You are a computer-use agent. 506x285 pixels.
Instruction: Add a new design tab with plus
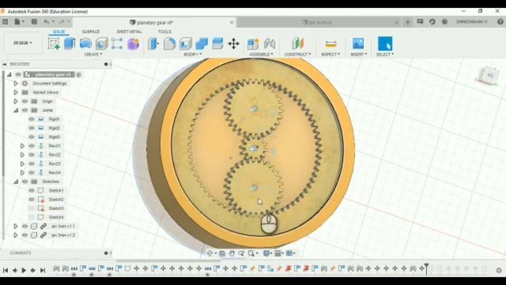[408, 22]
